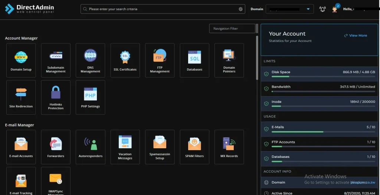Click the search criteria input field
The width and height of the screenshot is (380, 195).
163,9
